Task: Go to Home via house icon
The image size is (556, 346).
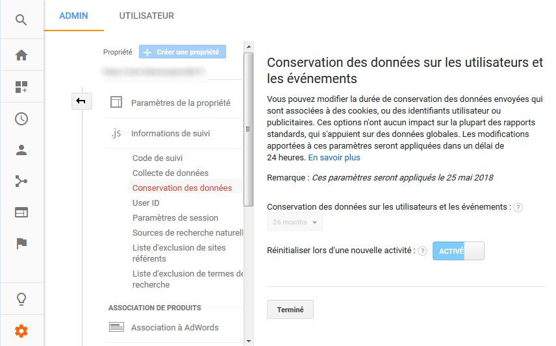Action: (21, 55)
